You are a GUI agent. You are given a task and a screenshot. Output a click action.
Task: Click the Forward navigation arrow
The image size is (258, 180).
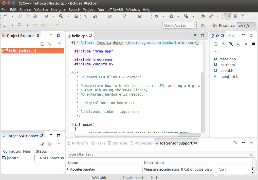pos(58,25)
